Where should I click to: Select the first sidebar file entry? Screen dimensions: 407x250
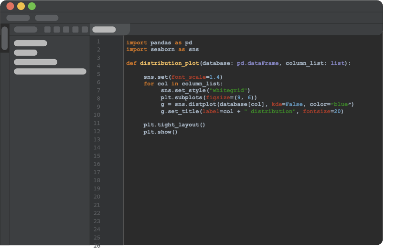click(31, 43)
